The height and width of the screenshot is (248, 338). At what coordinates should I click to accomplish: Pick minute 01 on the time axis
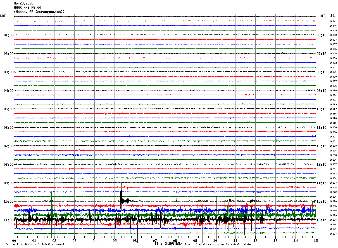pyautogui.click(x=34, y=241)
